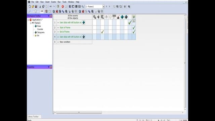215x121 pixels.
Task: Click the zoom magnifier icon
Action: [x=29, y=11]
